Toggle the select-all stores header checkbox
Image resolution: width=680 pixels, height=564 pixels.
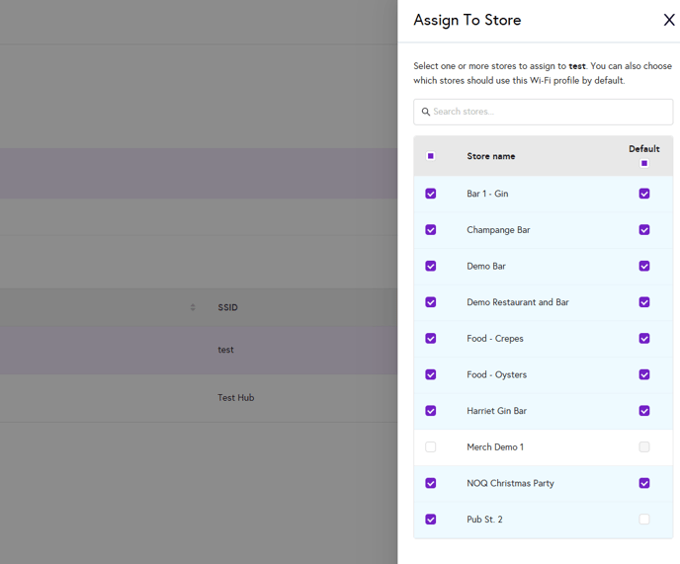tap(431, 156)
